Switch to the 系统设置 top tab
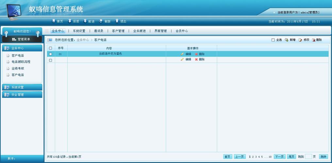The width and height of the screenshot is (332, 163). click(79, 31)
